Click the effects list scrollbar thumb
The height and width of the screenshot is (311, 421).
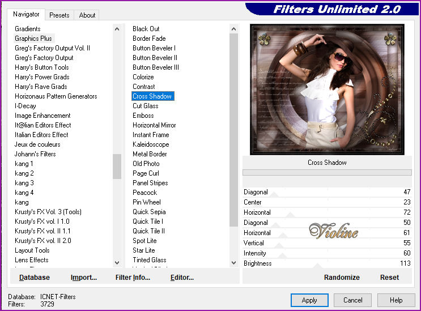tap(234, 130)
